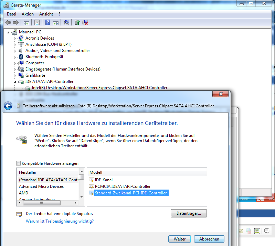Expand the Grafikkarte node
Image resolution: width=275 pixels, height=246 pixels.
[15, 76]
